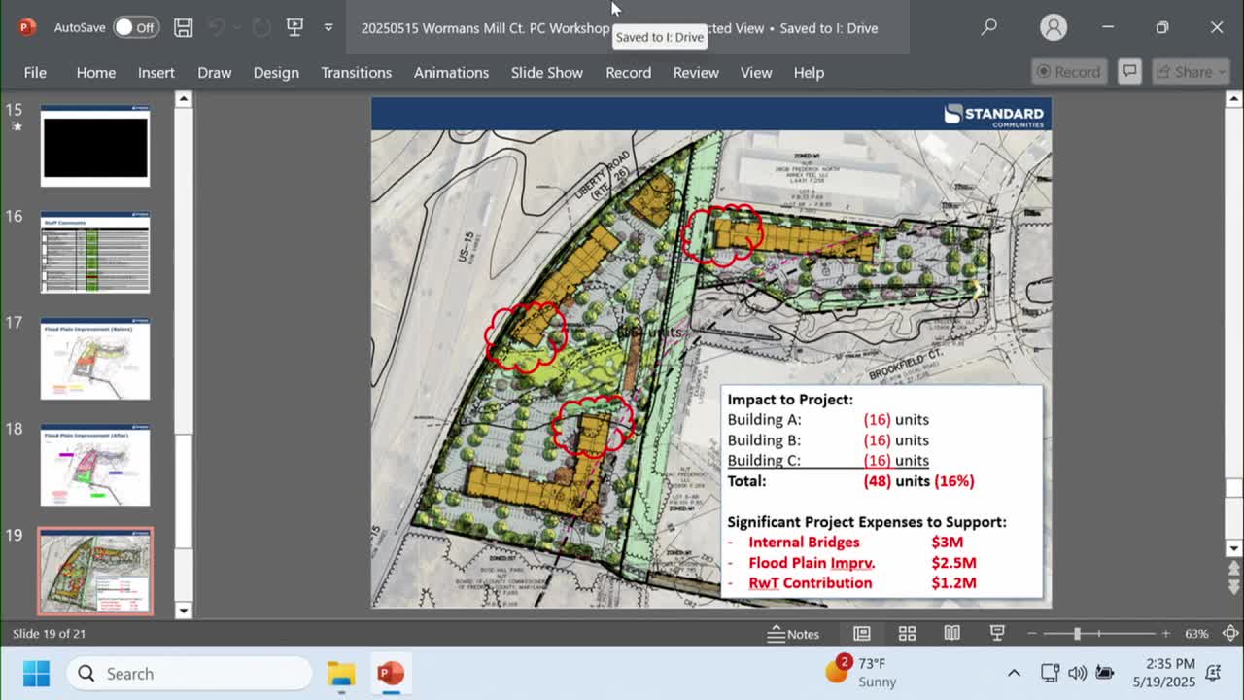Click the zoom slider handle
The height and width of the screenshot is (700, 1244).
1076,634
